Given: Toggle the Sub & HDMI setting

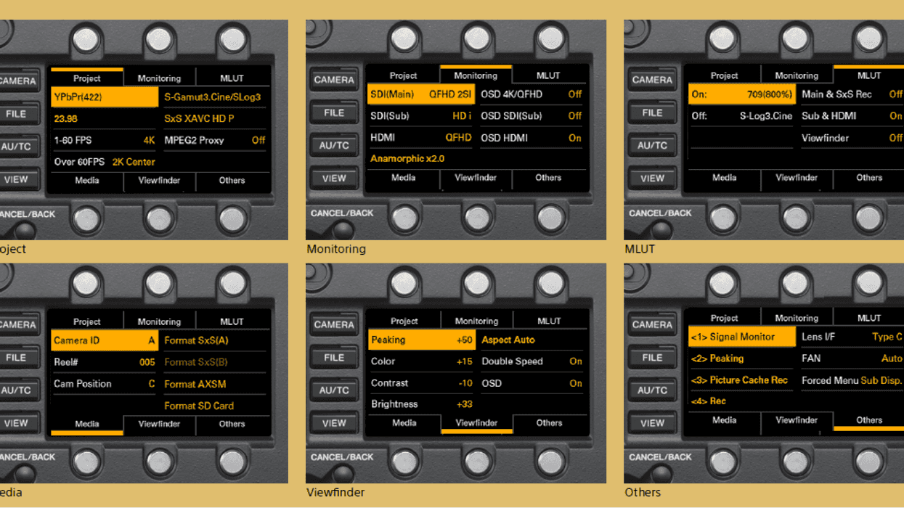Looking at the screenshot, I should pyautogui.click(x=852, y=116).
